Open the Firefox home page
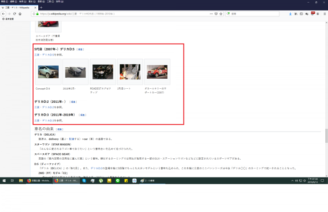The image size is (328, 212). coord(20,14)
